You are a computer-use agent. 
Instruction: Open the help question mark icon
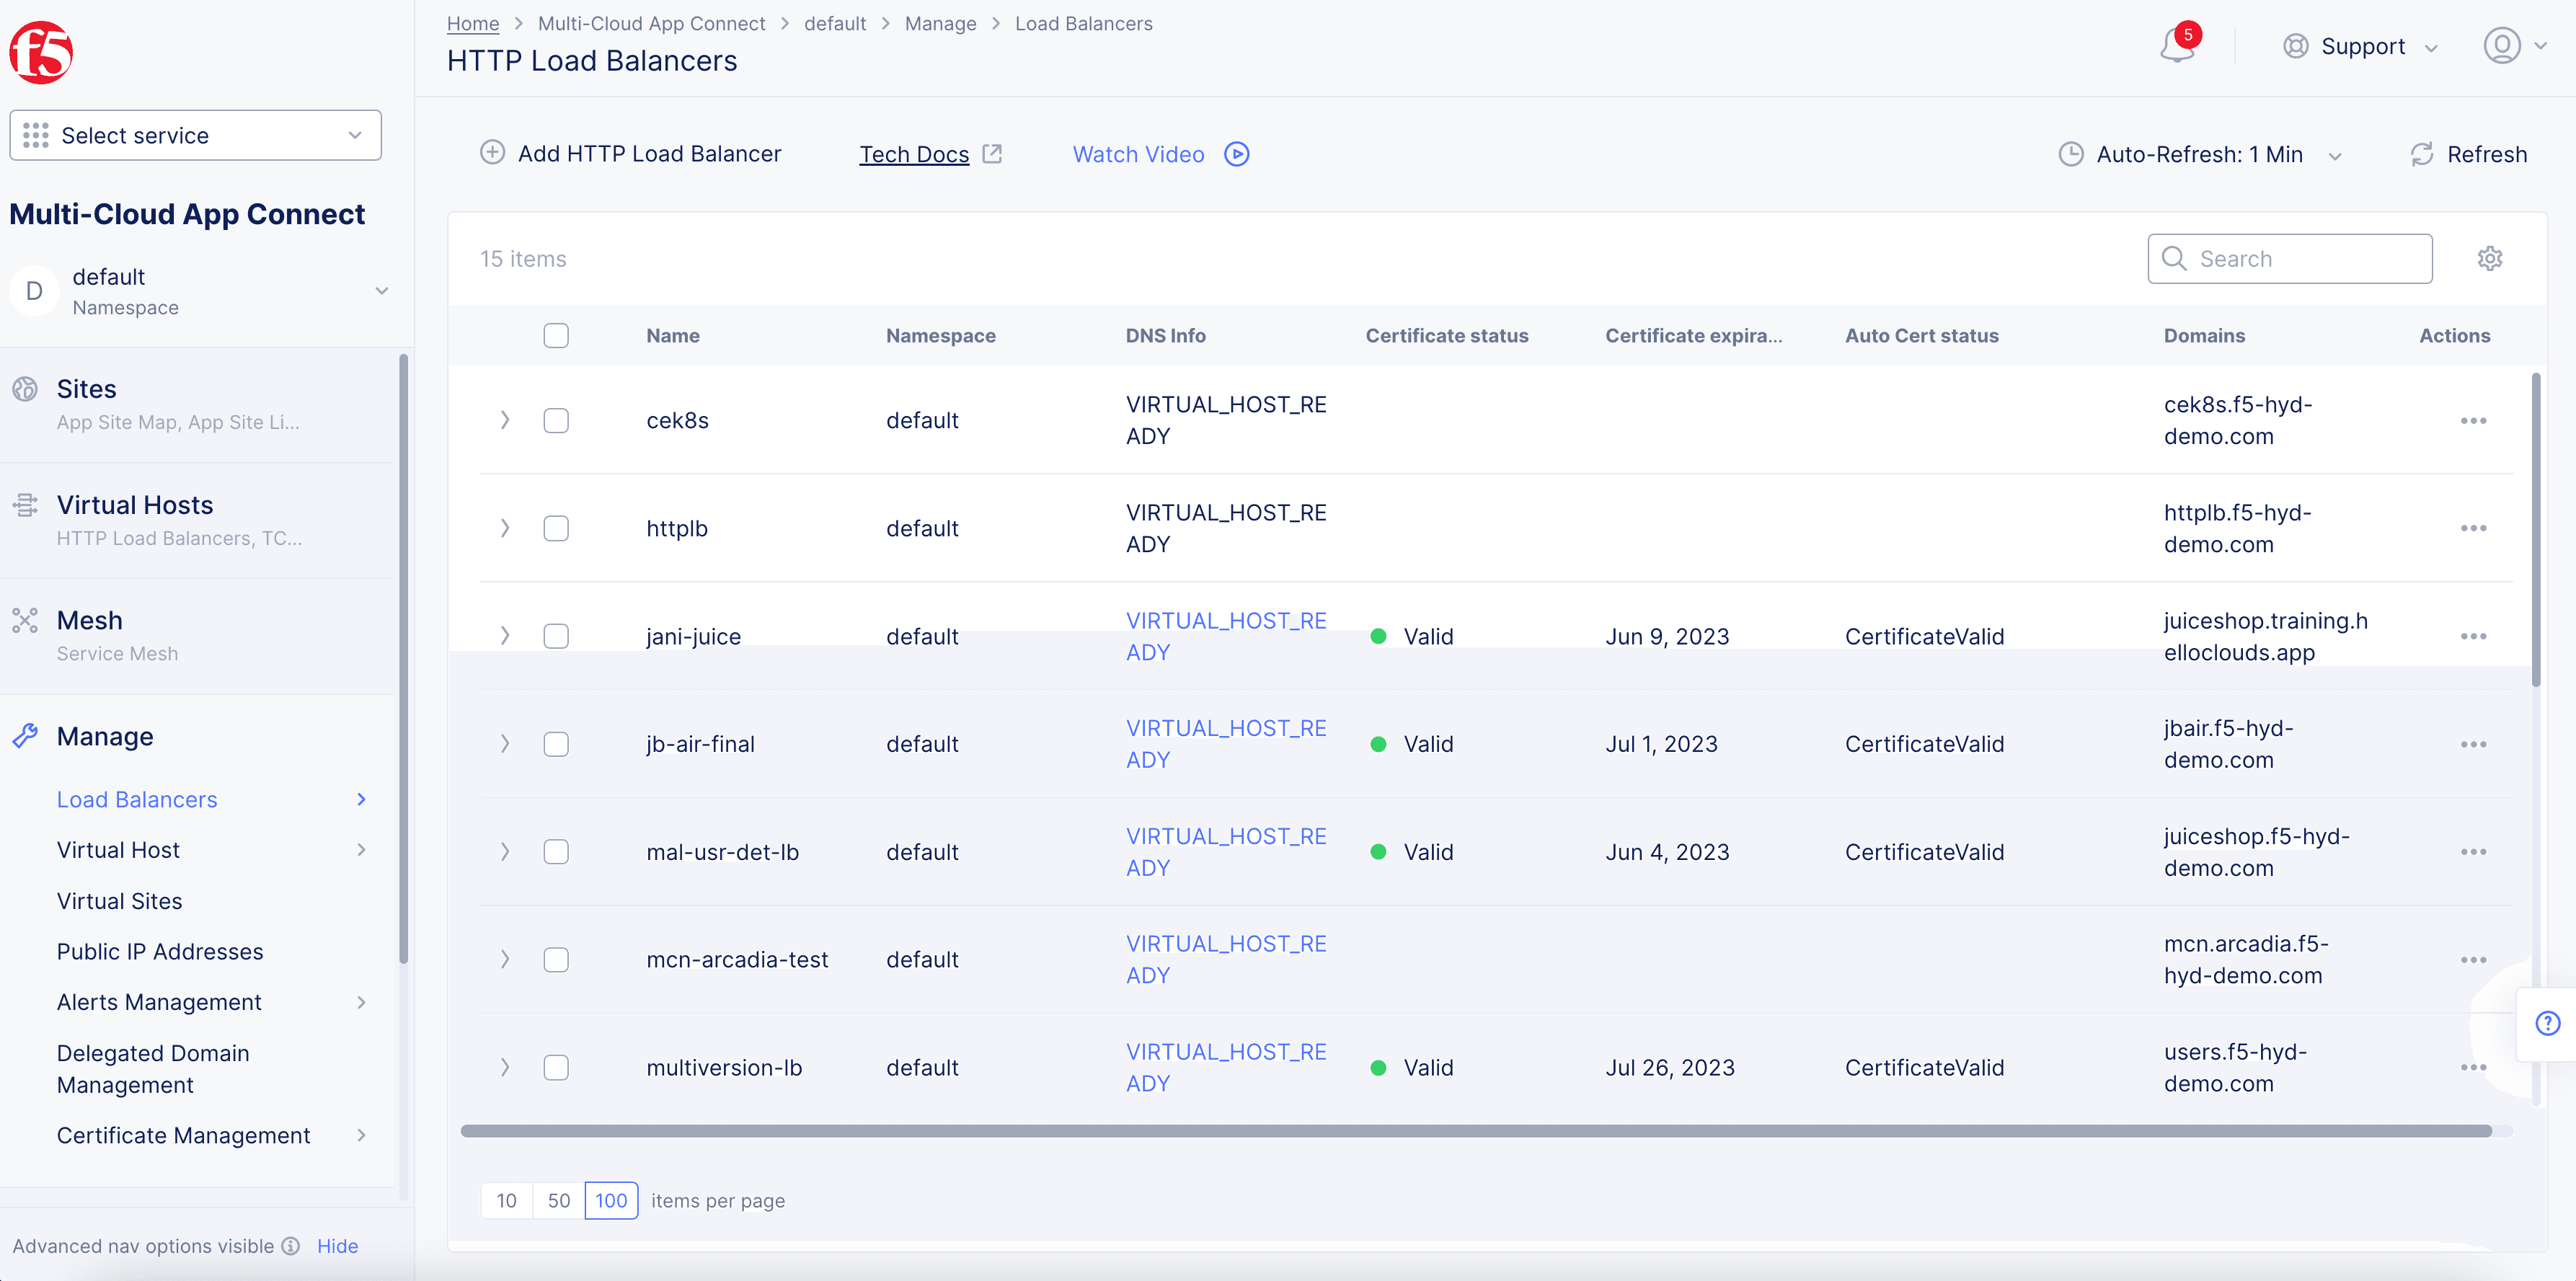click(2547, 1023)
